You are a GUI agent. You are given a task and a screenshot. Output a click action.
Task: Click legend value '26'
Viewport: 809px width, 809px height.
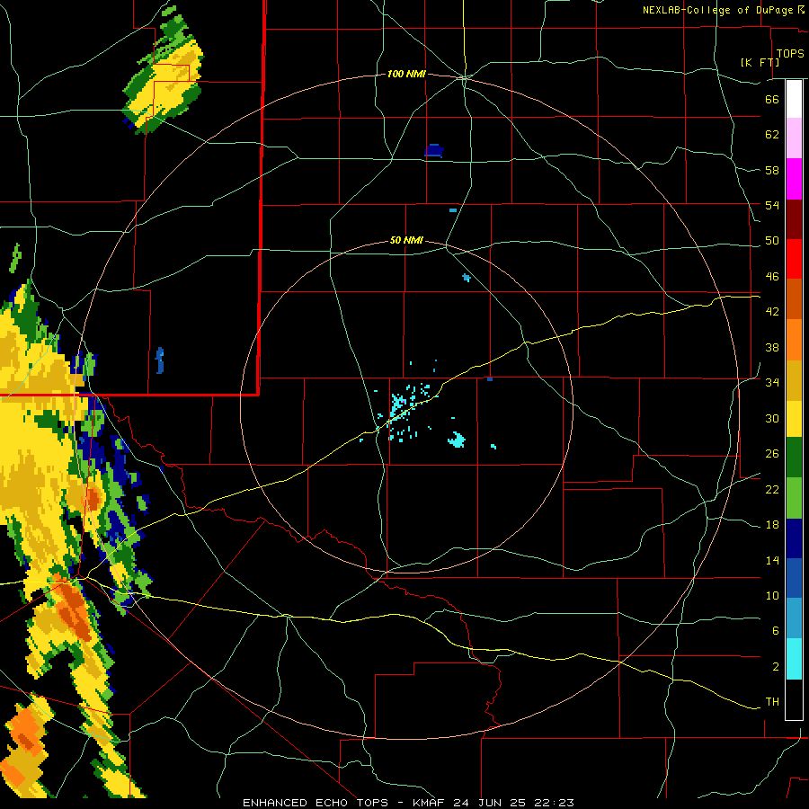[772, 454]
